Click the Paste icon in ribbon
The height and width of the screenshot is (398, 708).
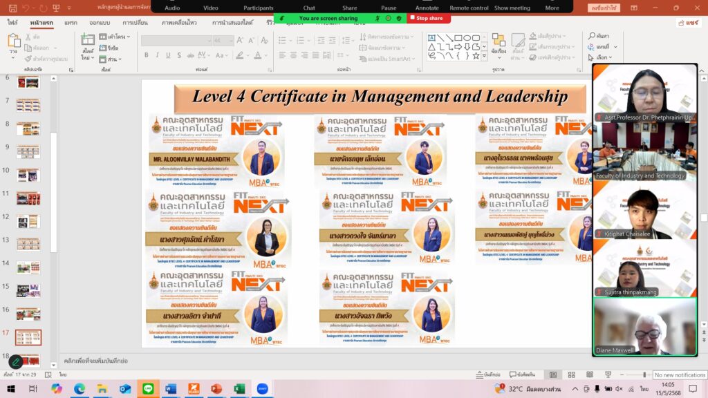[x=13, y=44]
